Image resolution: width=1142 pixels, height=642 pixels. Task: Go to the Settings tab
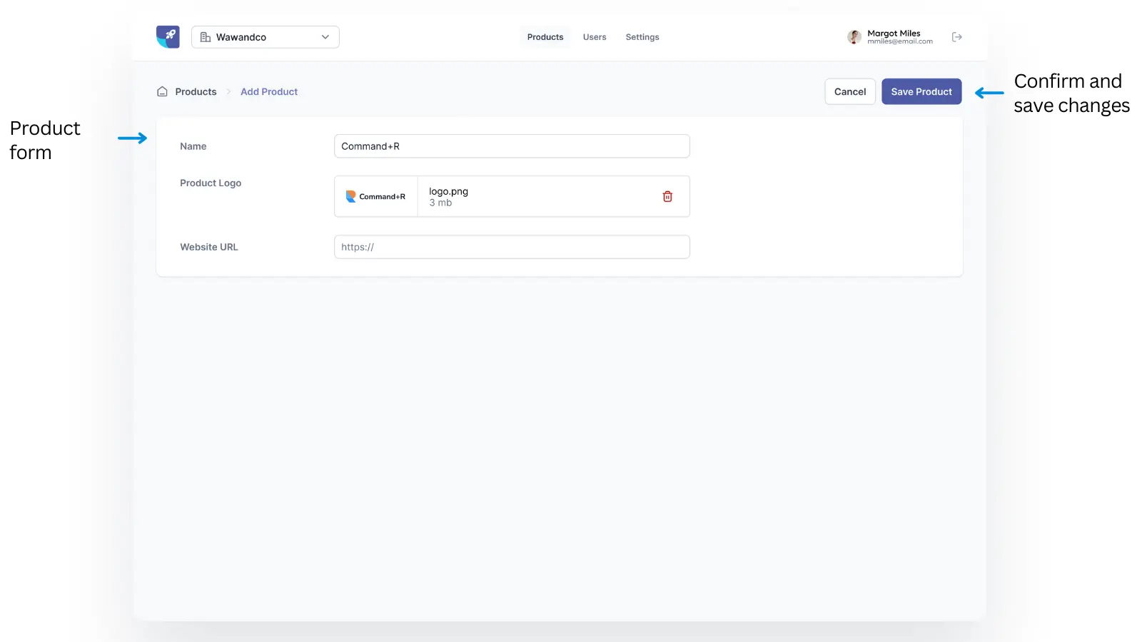point(642,37)
